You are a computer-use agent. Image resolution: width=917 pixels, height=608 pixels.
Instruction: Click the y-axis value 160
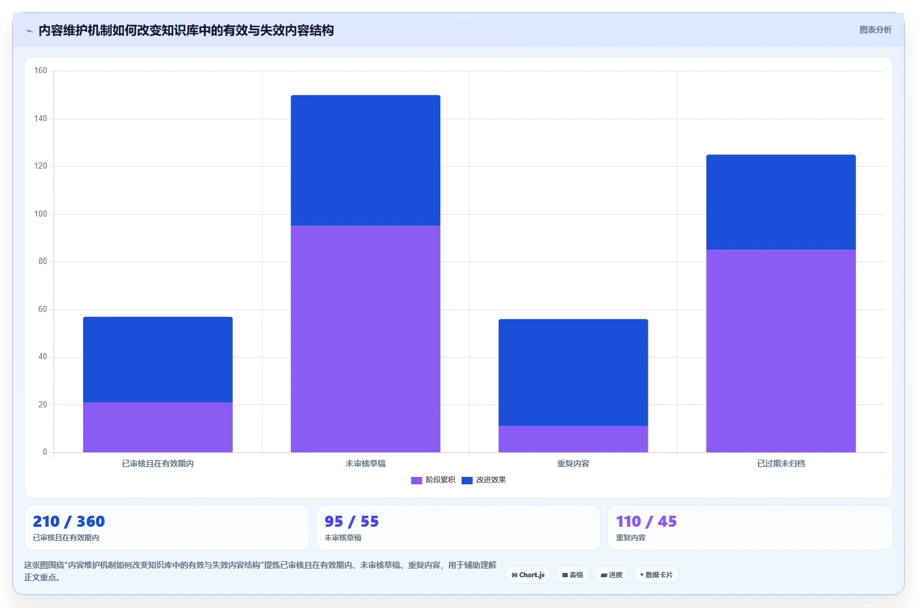tap(41, 71)
